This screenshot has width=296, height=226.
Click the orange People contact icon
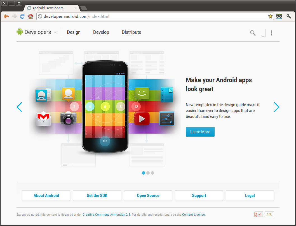pos(68,95)
